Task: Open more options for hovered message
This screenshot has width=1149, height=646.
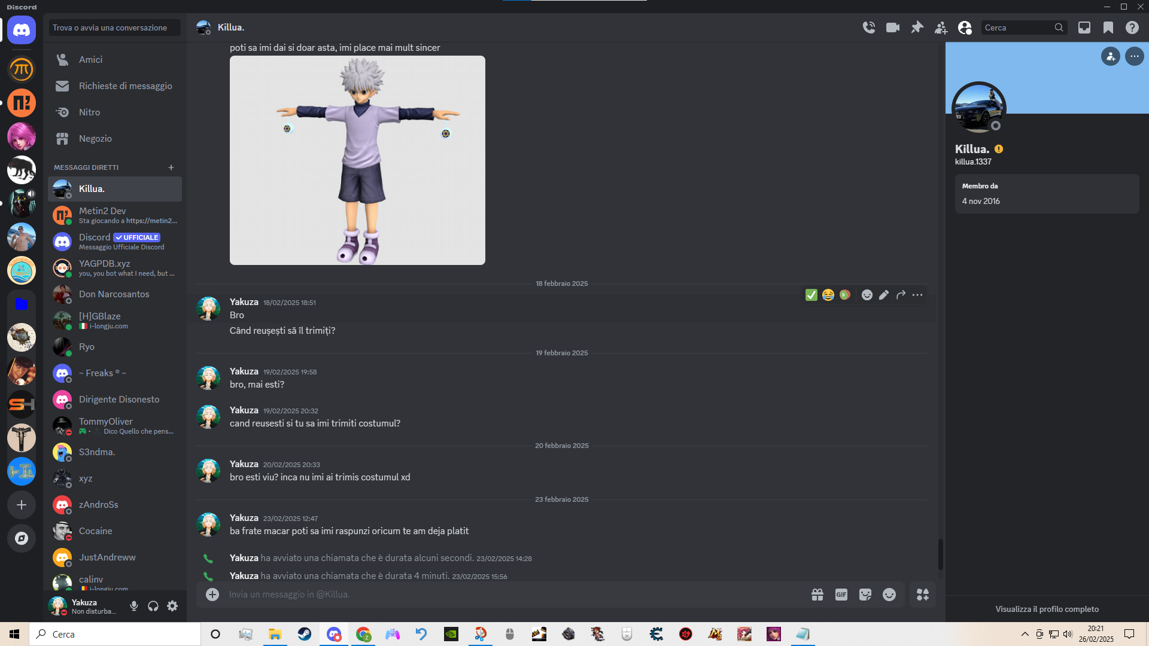Action: click(x=917, y=295)
